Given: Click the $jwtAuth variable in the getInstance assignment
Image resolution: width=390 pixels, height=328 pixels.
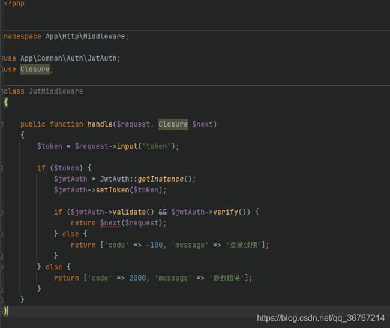Looking at the screenshot, I should pos(71,179).
